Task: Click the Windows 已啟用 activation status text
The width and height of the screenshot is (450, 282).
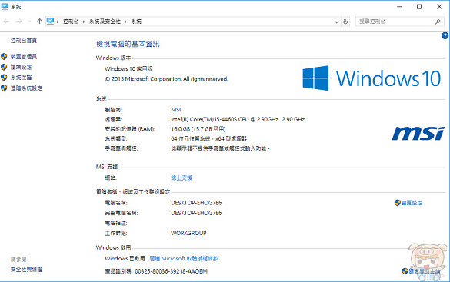Action: pos(125,258)
